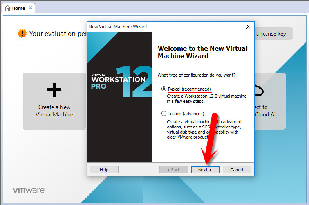Click 'What type of configuration do you want?'
The height and width of the screenshot is (205, 309).
[196, 75]
